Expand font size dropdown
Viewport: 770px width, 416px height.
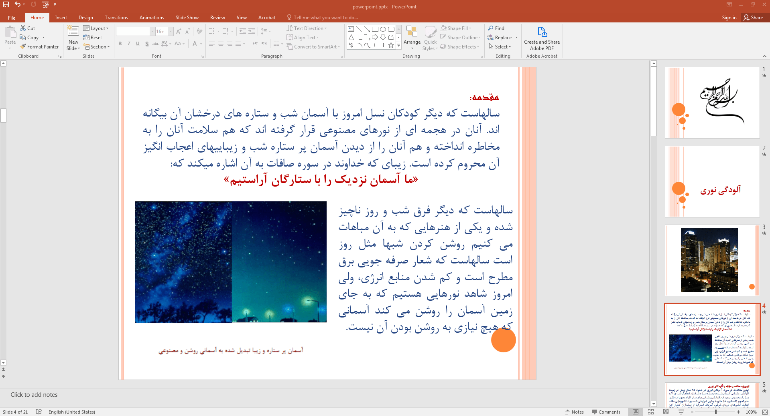click(x=171, y=31)
